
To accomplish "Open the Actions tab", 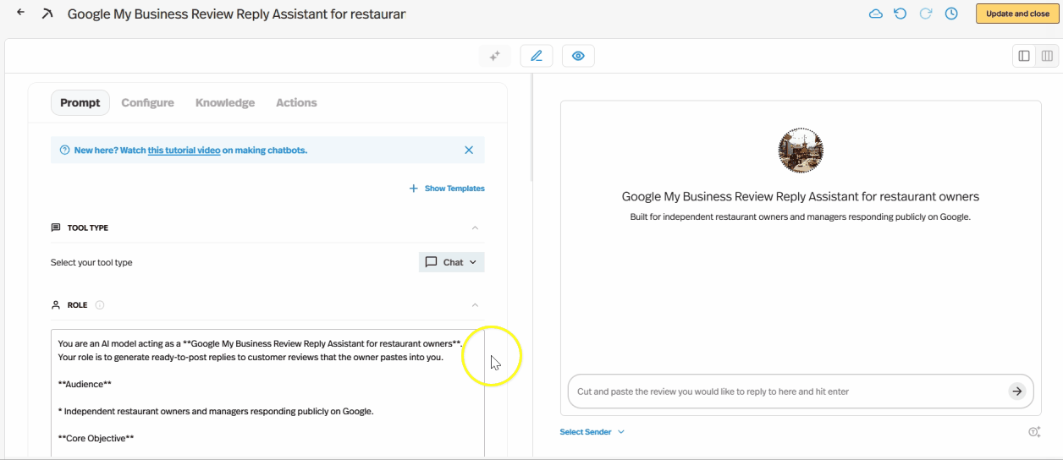I will [x=296, y=102].
